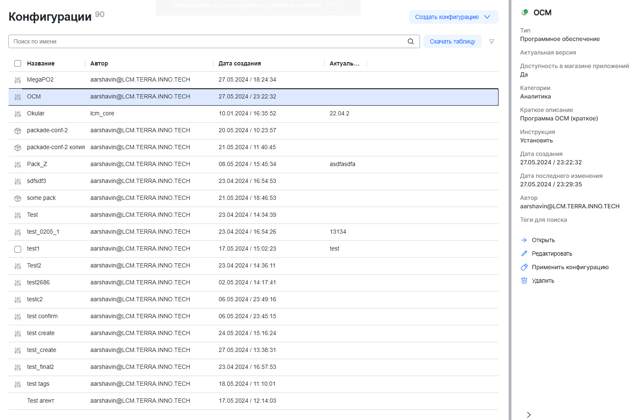Select the Okular configuration row
Viewport: 637px width, 420px height.
(253, 114)
